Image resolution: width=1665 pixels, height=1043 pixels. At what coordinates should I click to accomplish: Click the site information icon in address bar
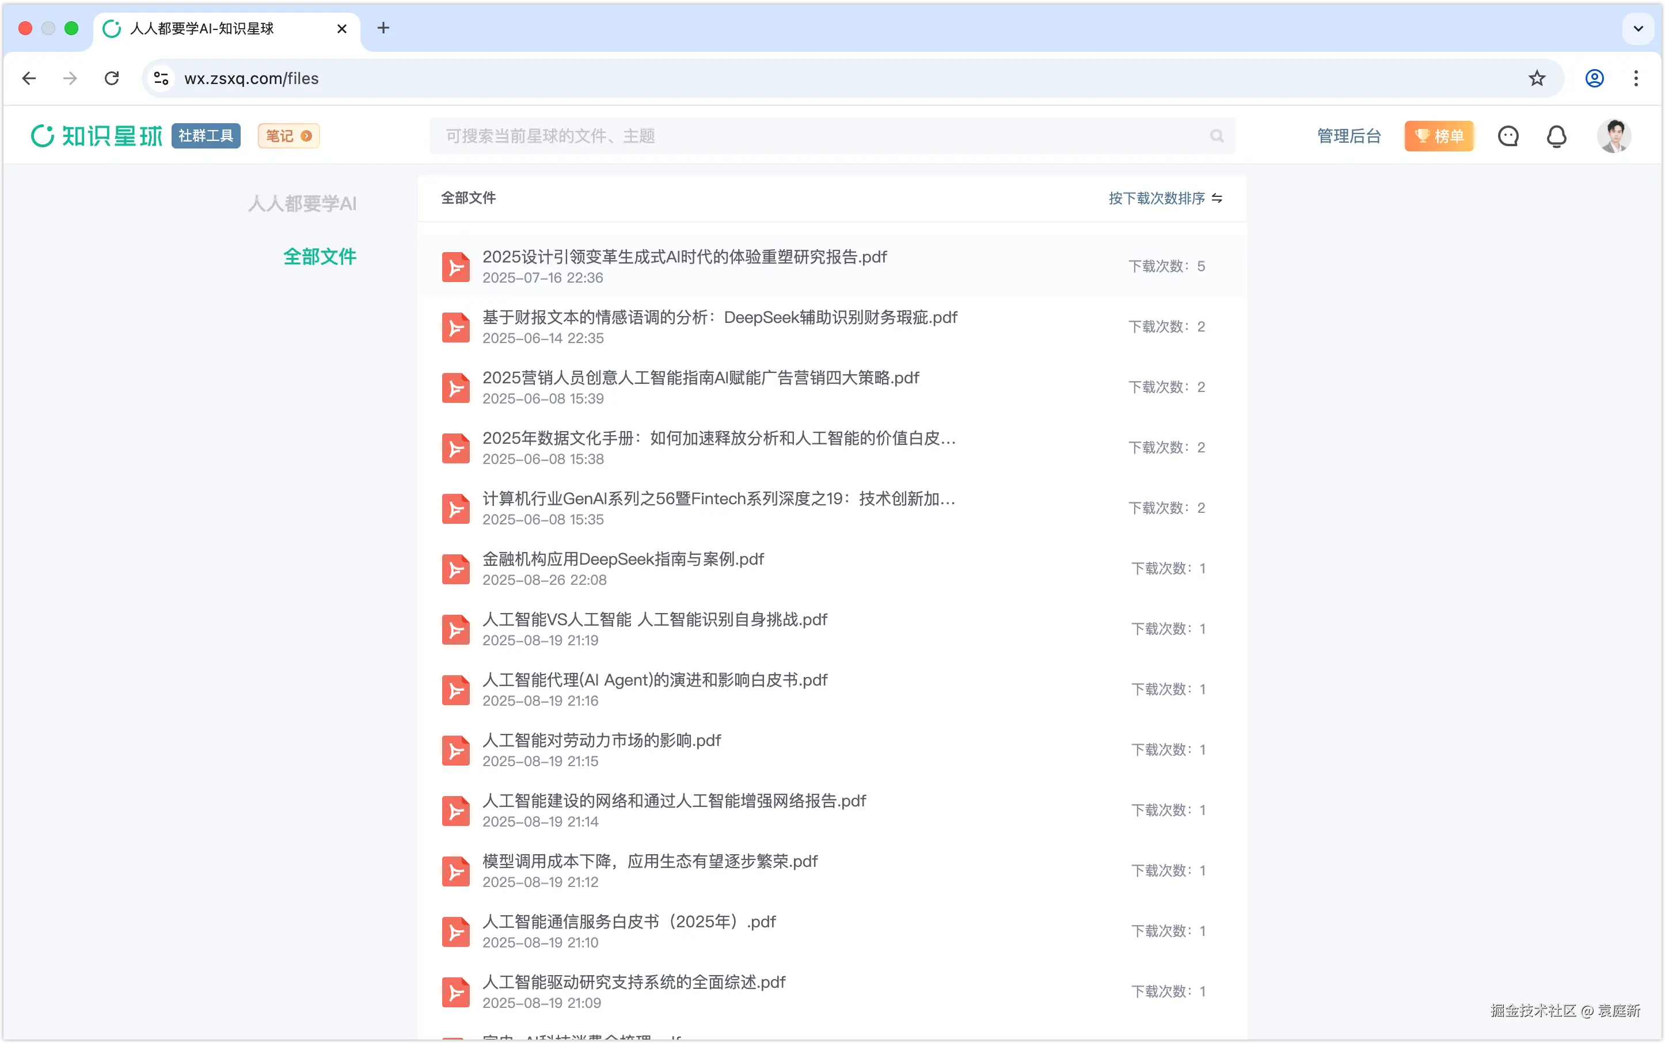pos(161,79)
